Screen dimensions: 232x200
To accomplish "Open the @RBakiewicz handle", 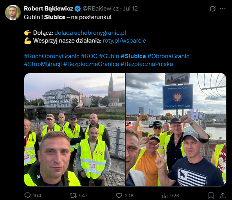I will [101, 9].
